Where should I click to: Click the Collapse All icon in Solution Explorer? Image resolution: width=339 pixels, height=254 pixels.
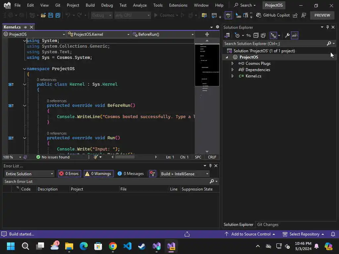coord(256,35)
